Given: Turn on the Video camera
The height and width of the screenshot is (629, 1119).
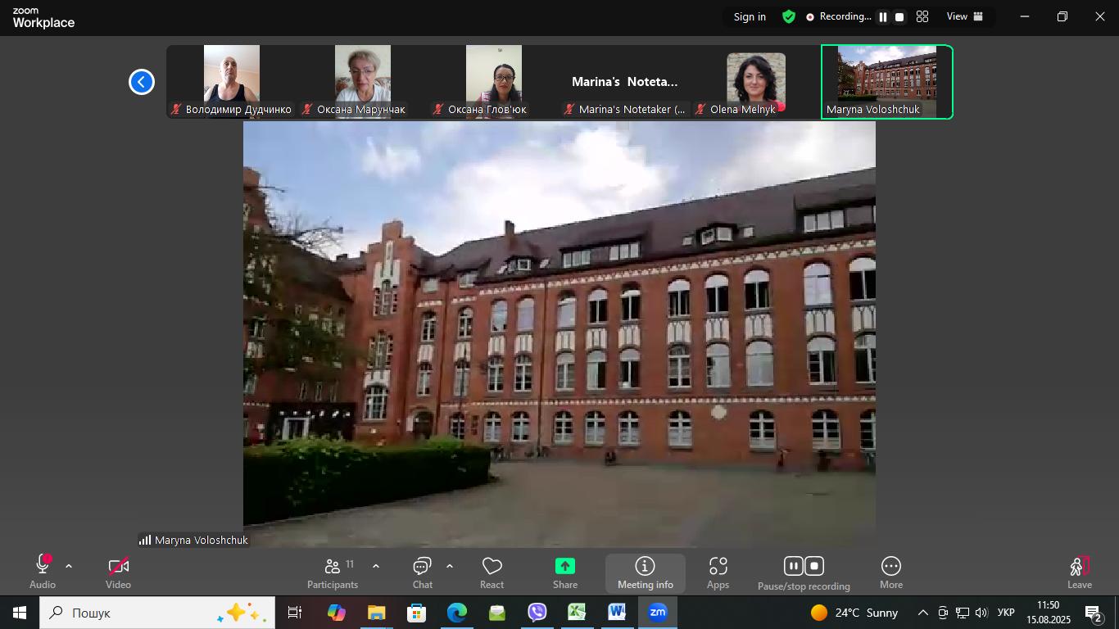Looking at the screenshot, I should (x=118, y=572).
